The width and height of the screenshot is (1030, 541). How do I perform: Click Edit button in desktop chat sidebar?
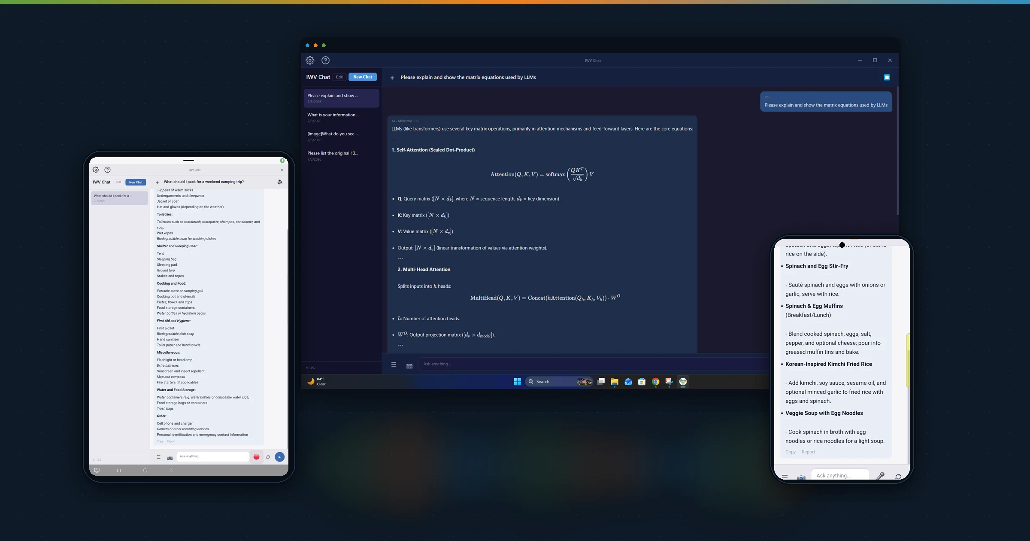tap(339, 77)
